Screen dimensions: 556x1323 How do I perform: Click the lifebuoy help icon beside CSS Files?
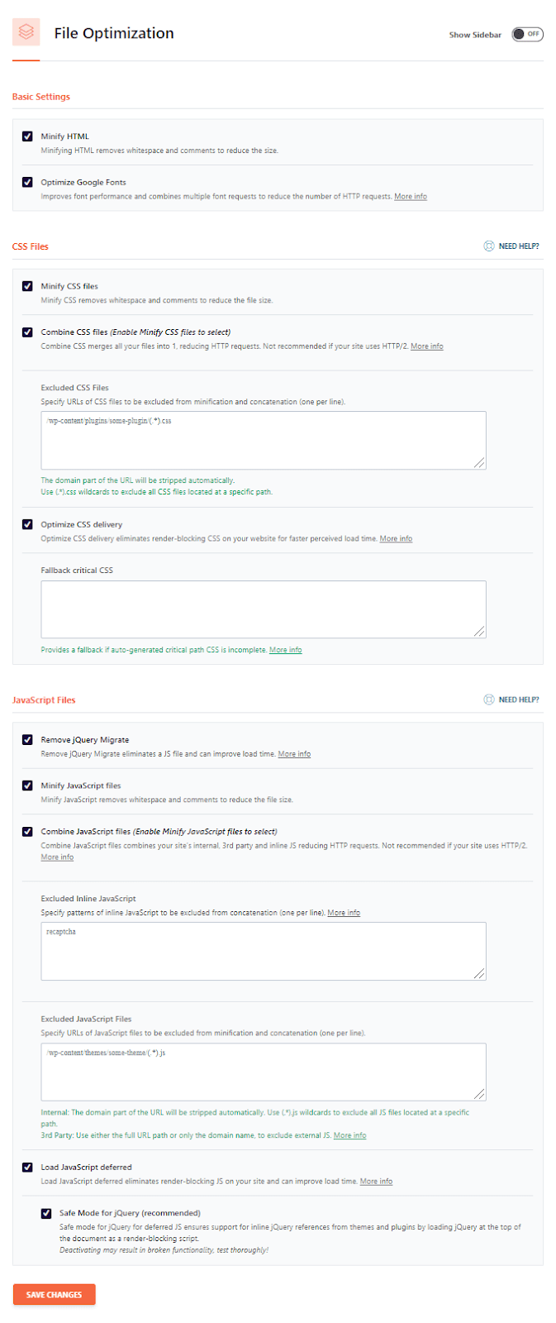coord(489,246)
